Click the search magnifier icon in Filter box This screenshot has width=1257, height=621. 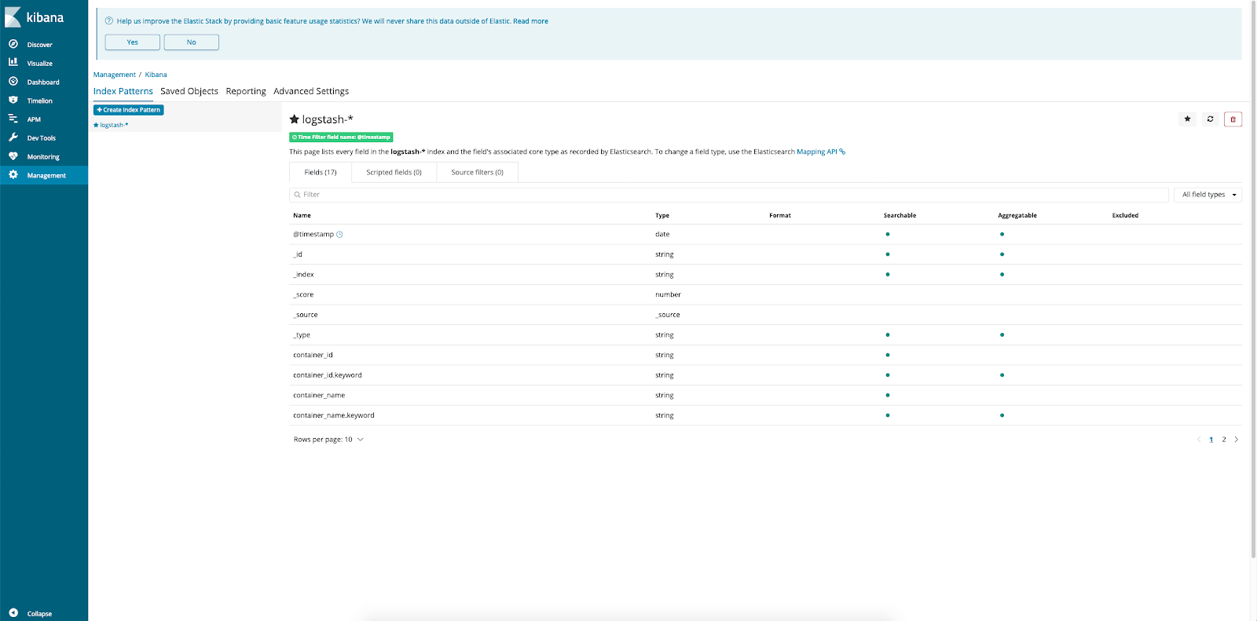(x=298, y=195)
